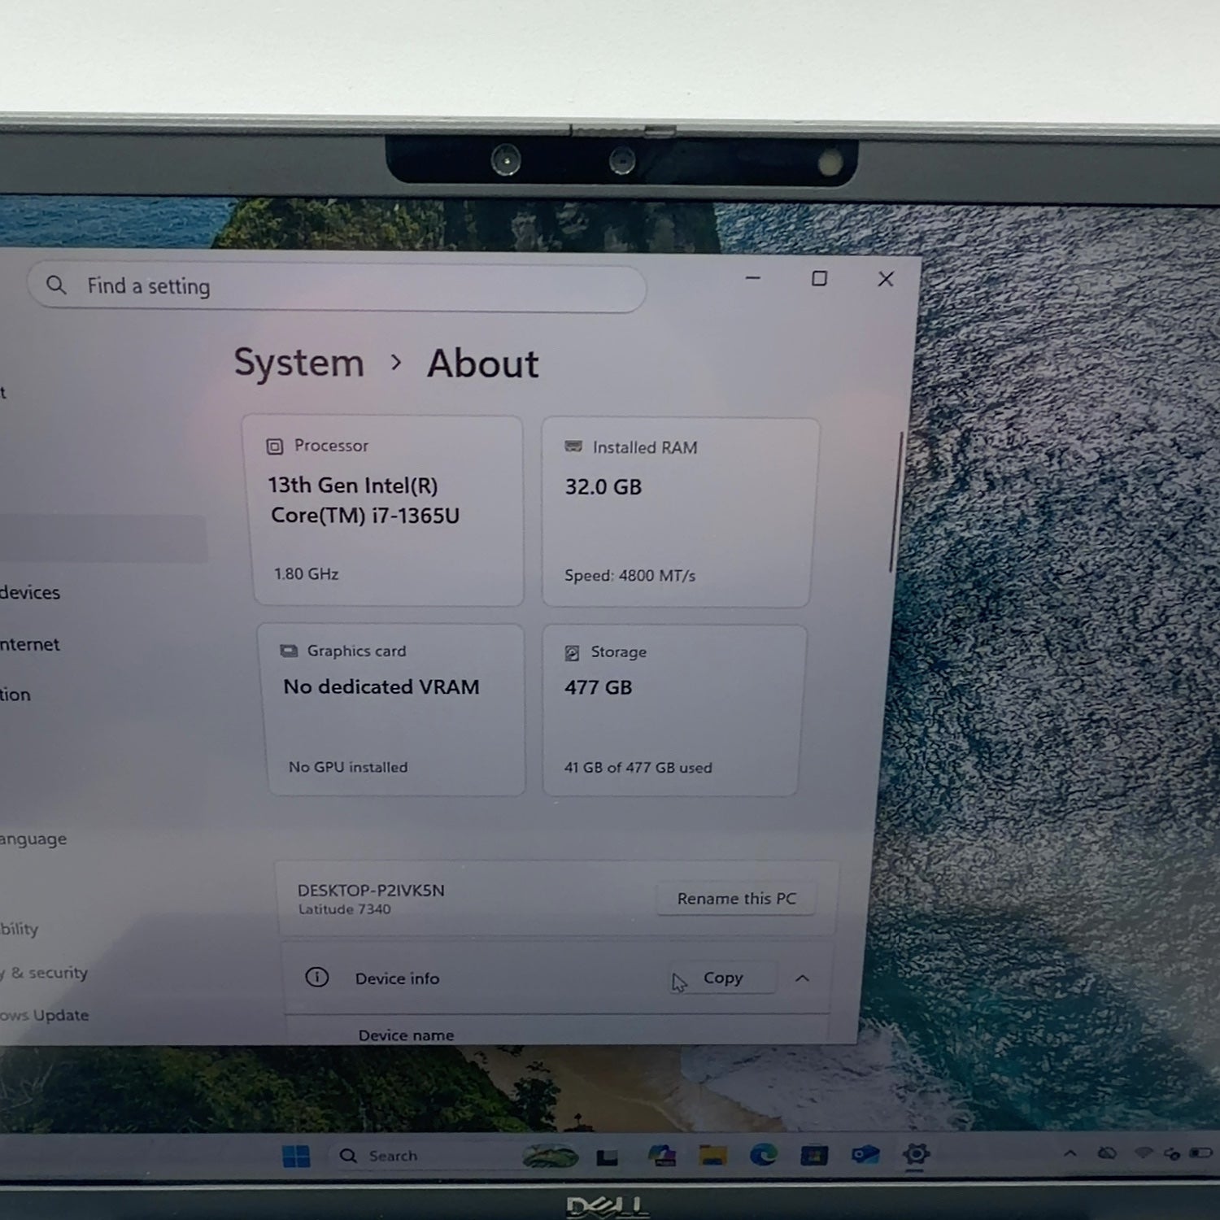The width and height of the screenshot is (1220, 1220).
Task: Click the Wi-Fi network icon in tray
Action: click(x=1144, y=1153)
